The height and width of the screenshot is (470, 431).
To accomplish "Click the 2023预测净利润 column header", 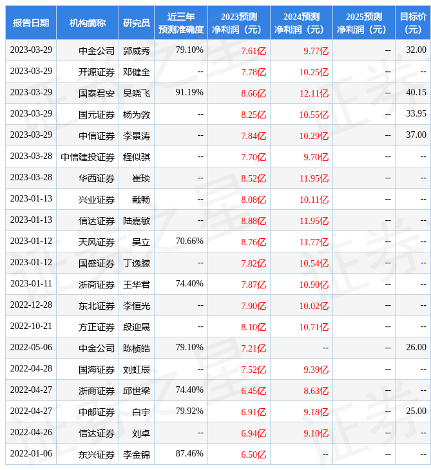I will pyautogui.click(x=239, y=23).
